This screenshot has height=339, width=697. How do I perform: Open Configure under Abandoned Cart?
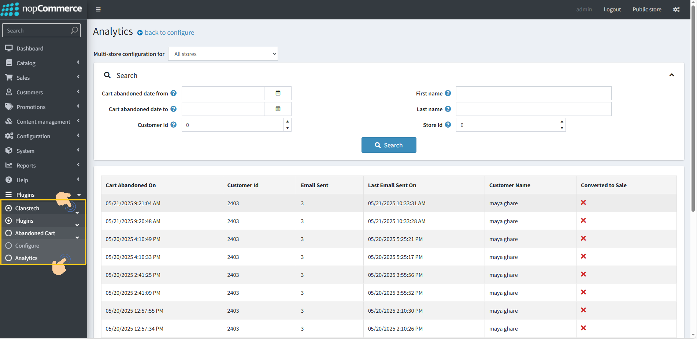tap(27, 245)
